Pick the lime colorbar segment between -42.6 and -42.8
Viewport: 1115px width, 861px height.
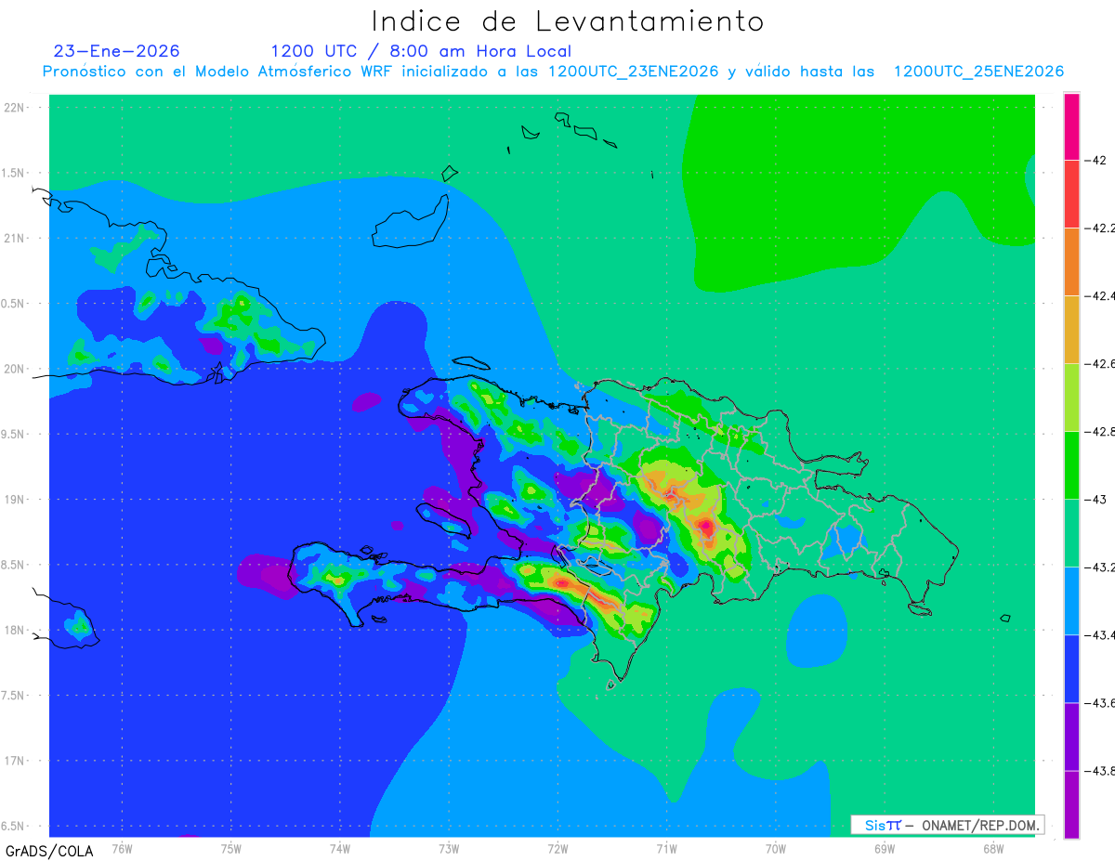[1071, 398]
